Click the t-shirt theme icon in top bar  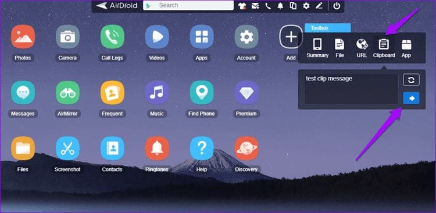tap(242, 6)
